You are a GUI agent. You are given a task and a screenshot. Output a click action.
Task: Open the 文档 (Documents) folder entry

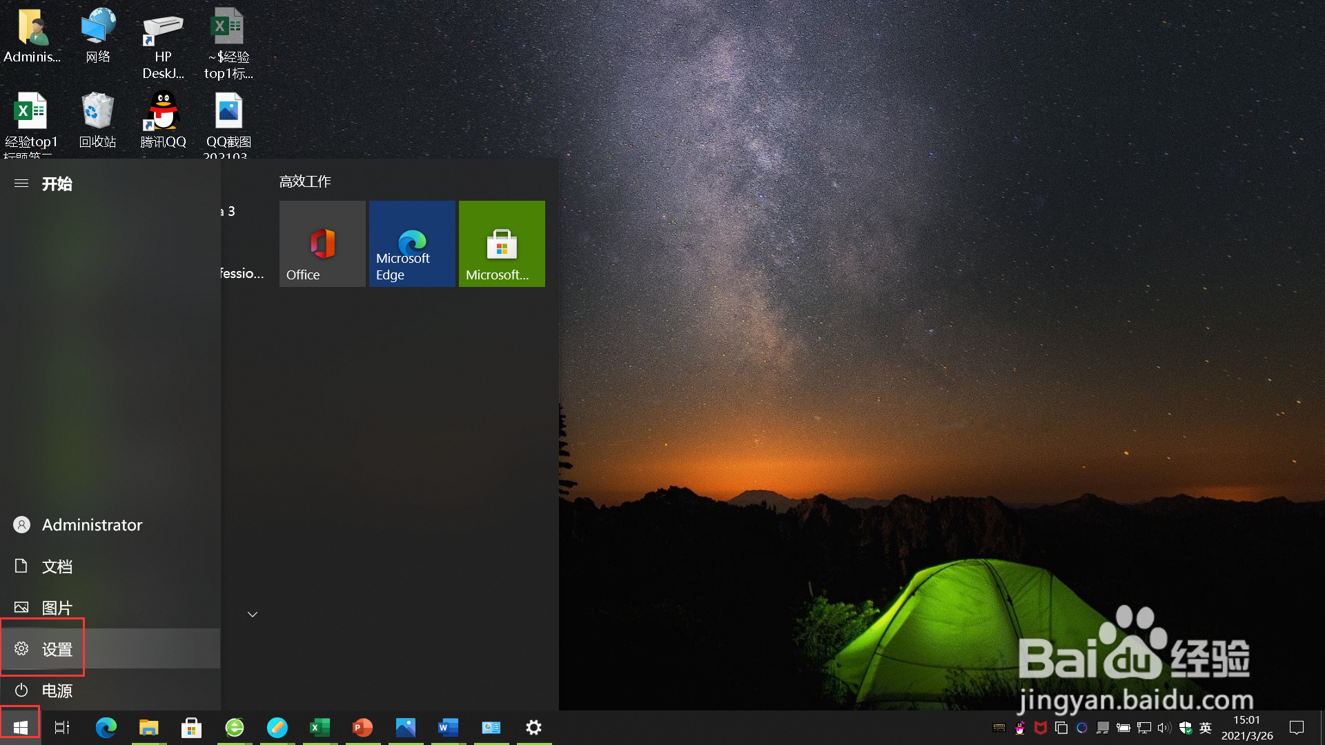point(110,566)
